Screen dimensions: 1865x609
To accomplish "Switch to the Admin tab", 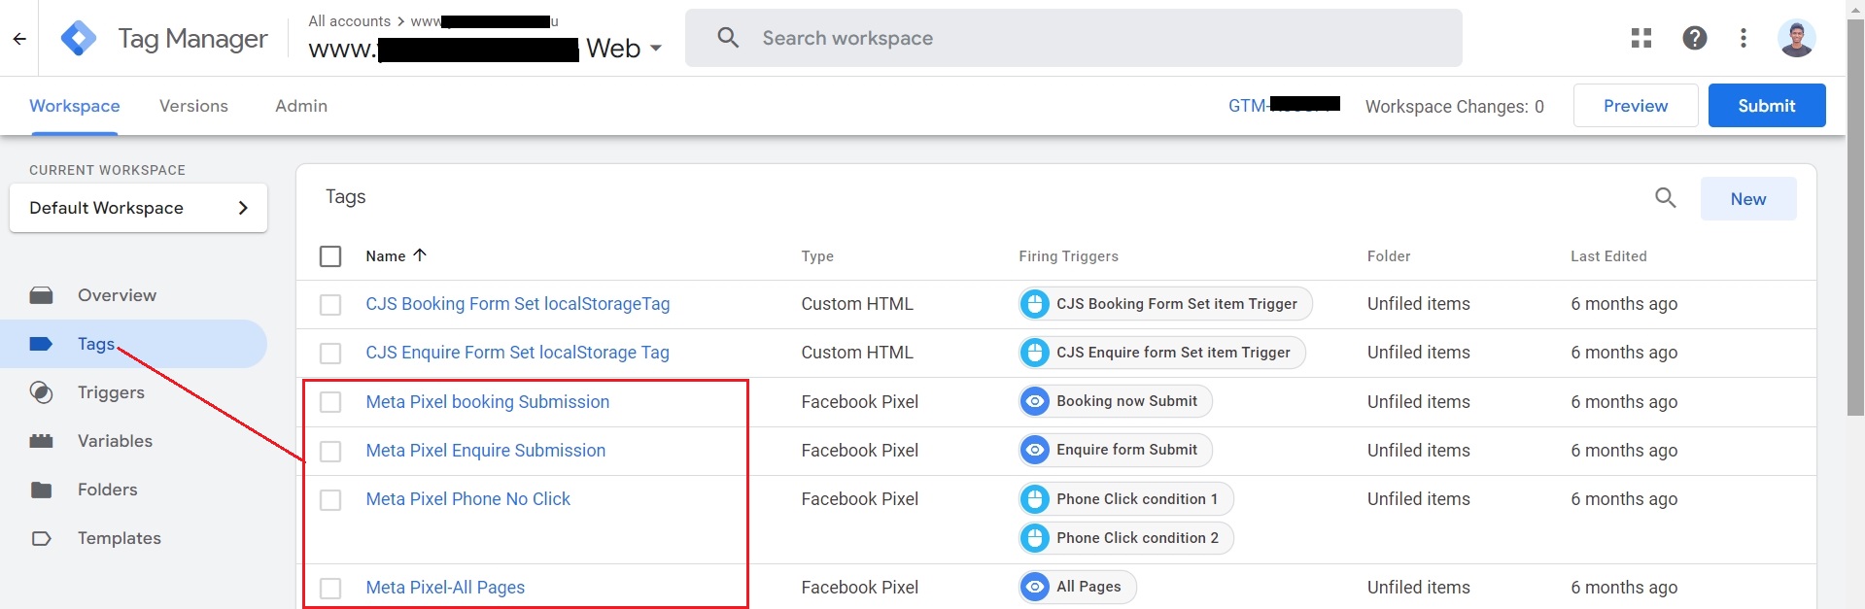I will [x=301, y=106].
